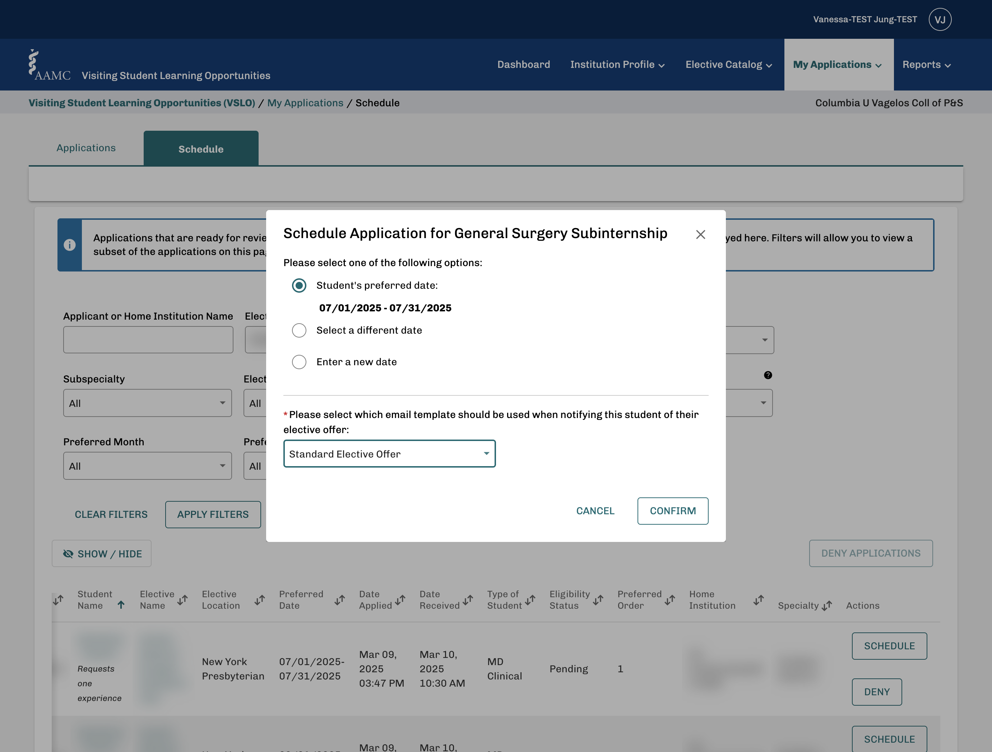Click the info icon in the banner
Screen dimensions: 992x752
point(70,245)
